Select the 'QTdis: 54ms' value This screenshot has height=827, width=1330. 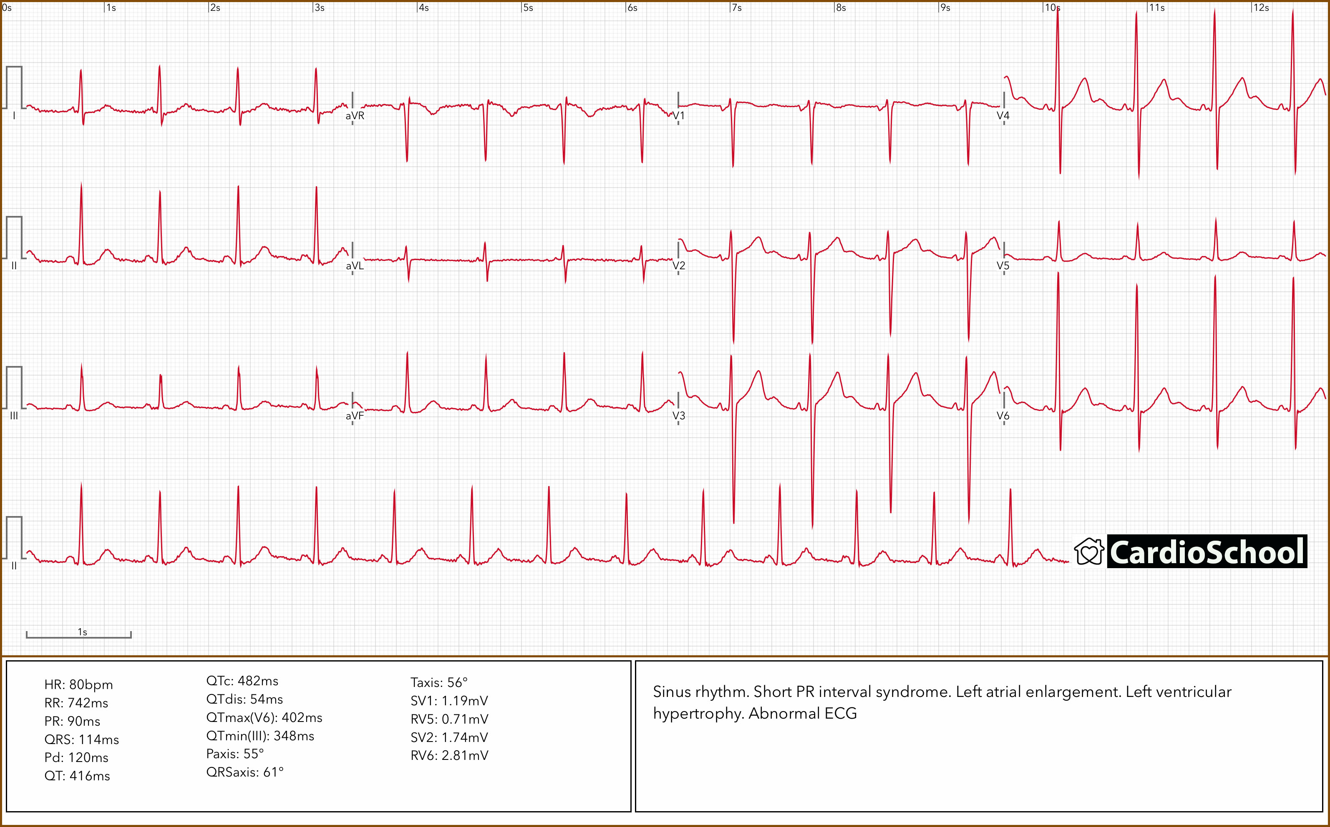click(244, 699)
